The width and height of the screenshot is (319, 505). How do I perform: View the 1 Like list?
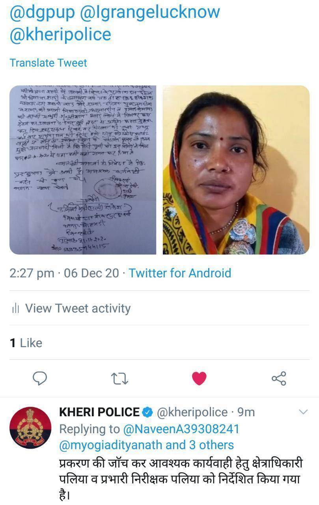coord(26,343)
